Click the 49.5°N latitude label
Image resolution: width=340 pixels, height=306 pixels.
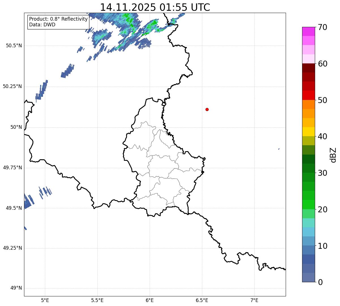coord(14,208)
